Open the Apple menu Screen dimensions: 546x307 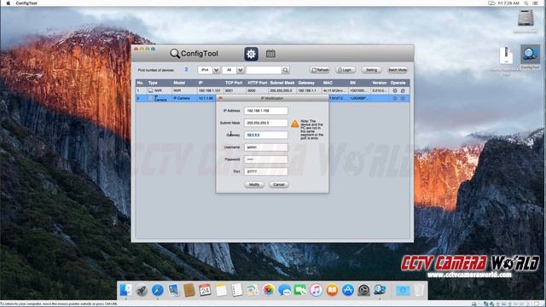point(8,3)
